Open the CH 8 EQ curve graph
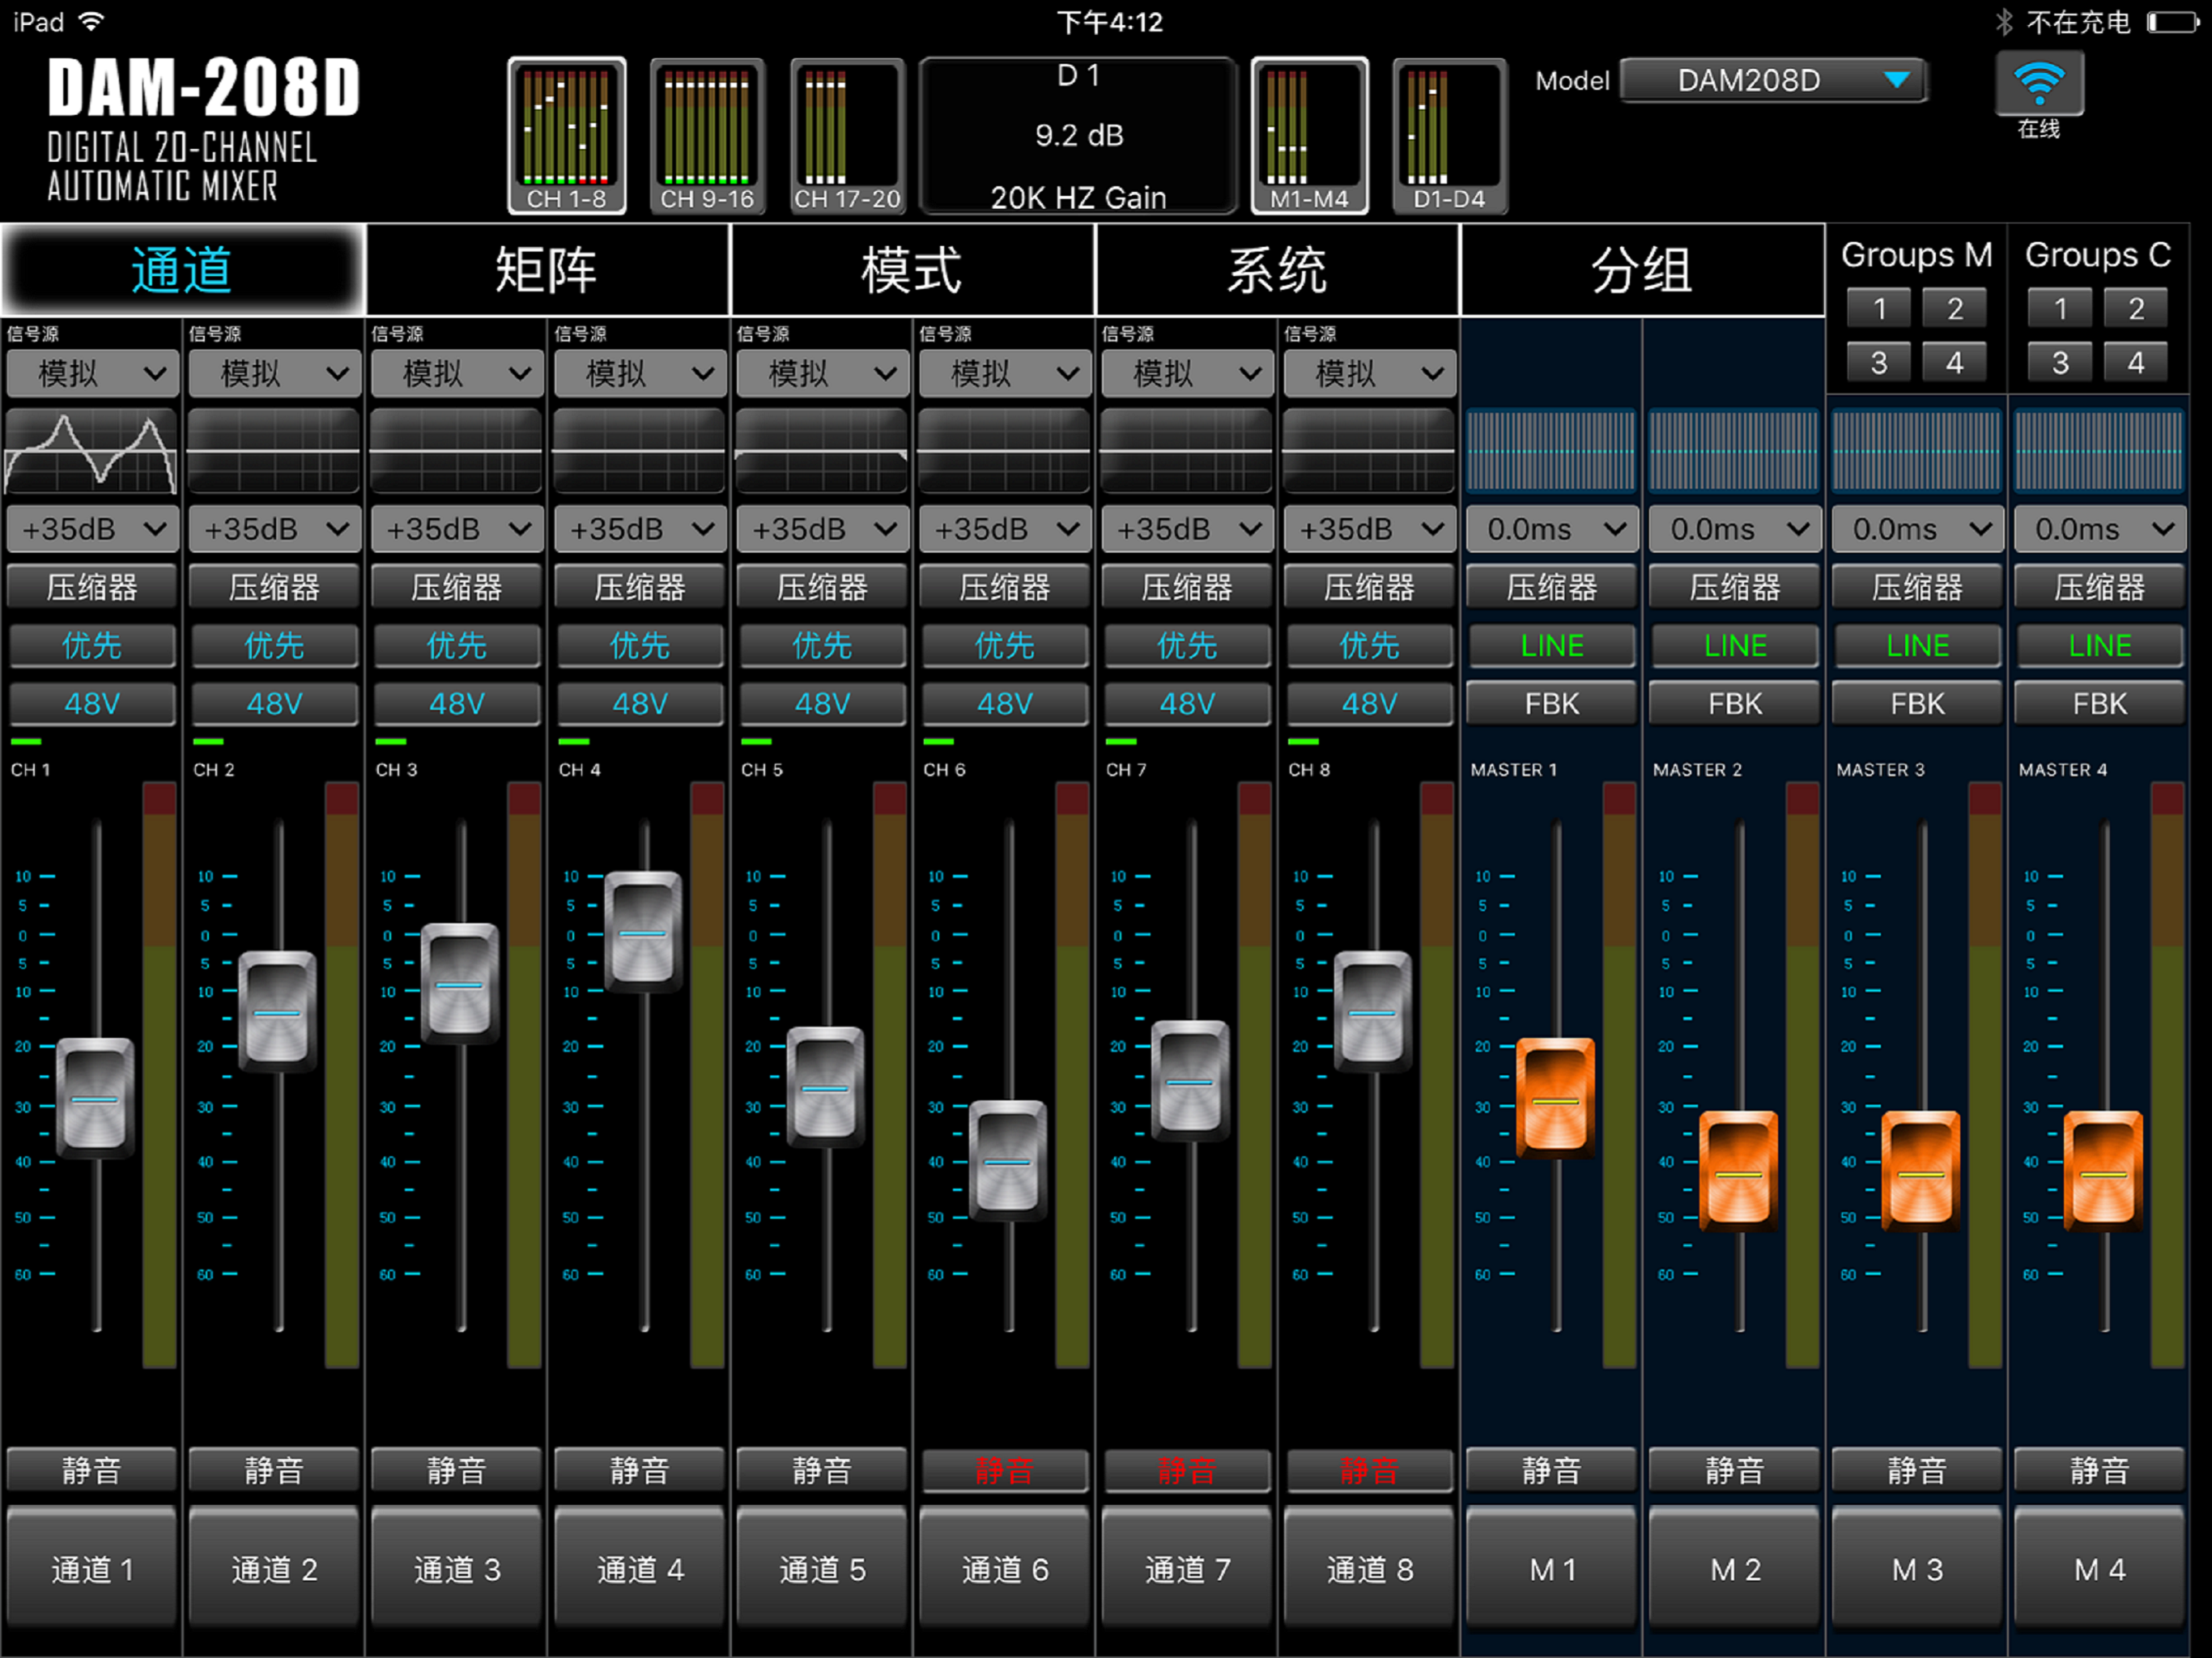 (1369, 451)
